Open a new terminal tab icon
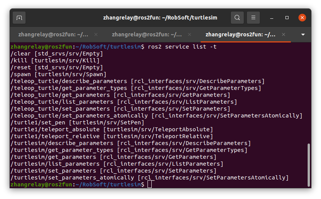Screen dimensions: 321x199 (19, 18)
